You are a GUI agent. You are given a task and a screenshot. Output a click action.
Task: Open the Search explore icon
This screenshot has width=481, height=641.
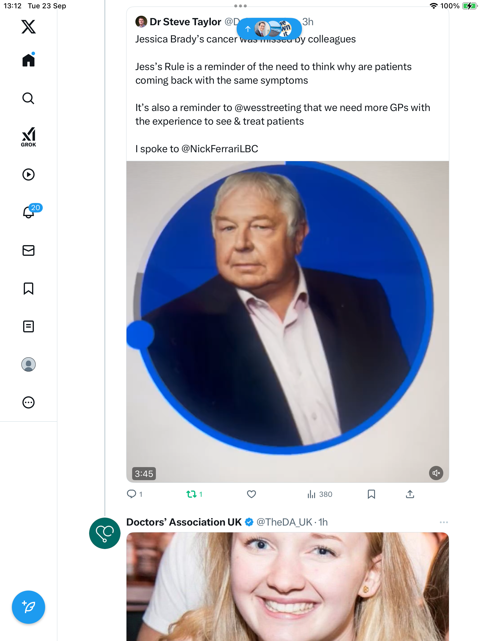(29, 98)
